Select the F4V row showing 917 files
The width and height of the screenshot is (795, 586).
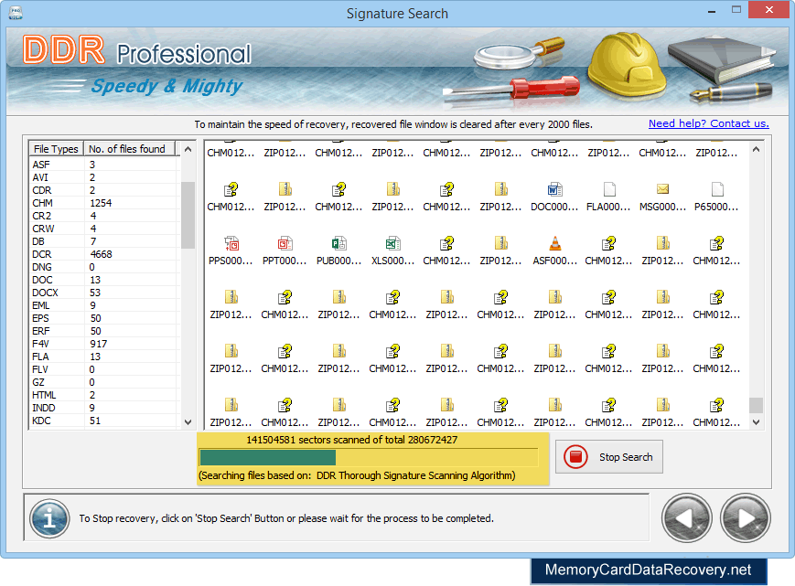coord(104,344)
